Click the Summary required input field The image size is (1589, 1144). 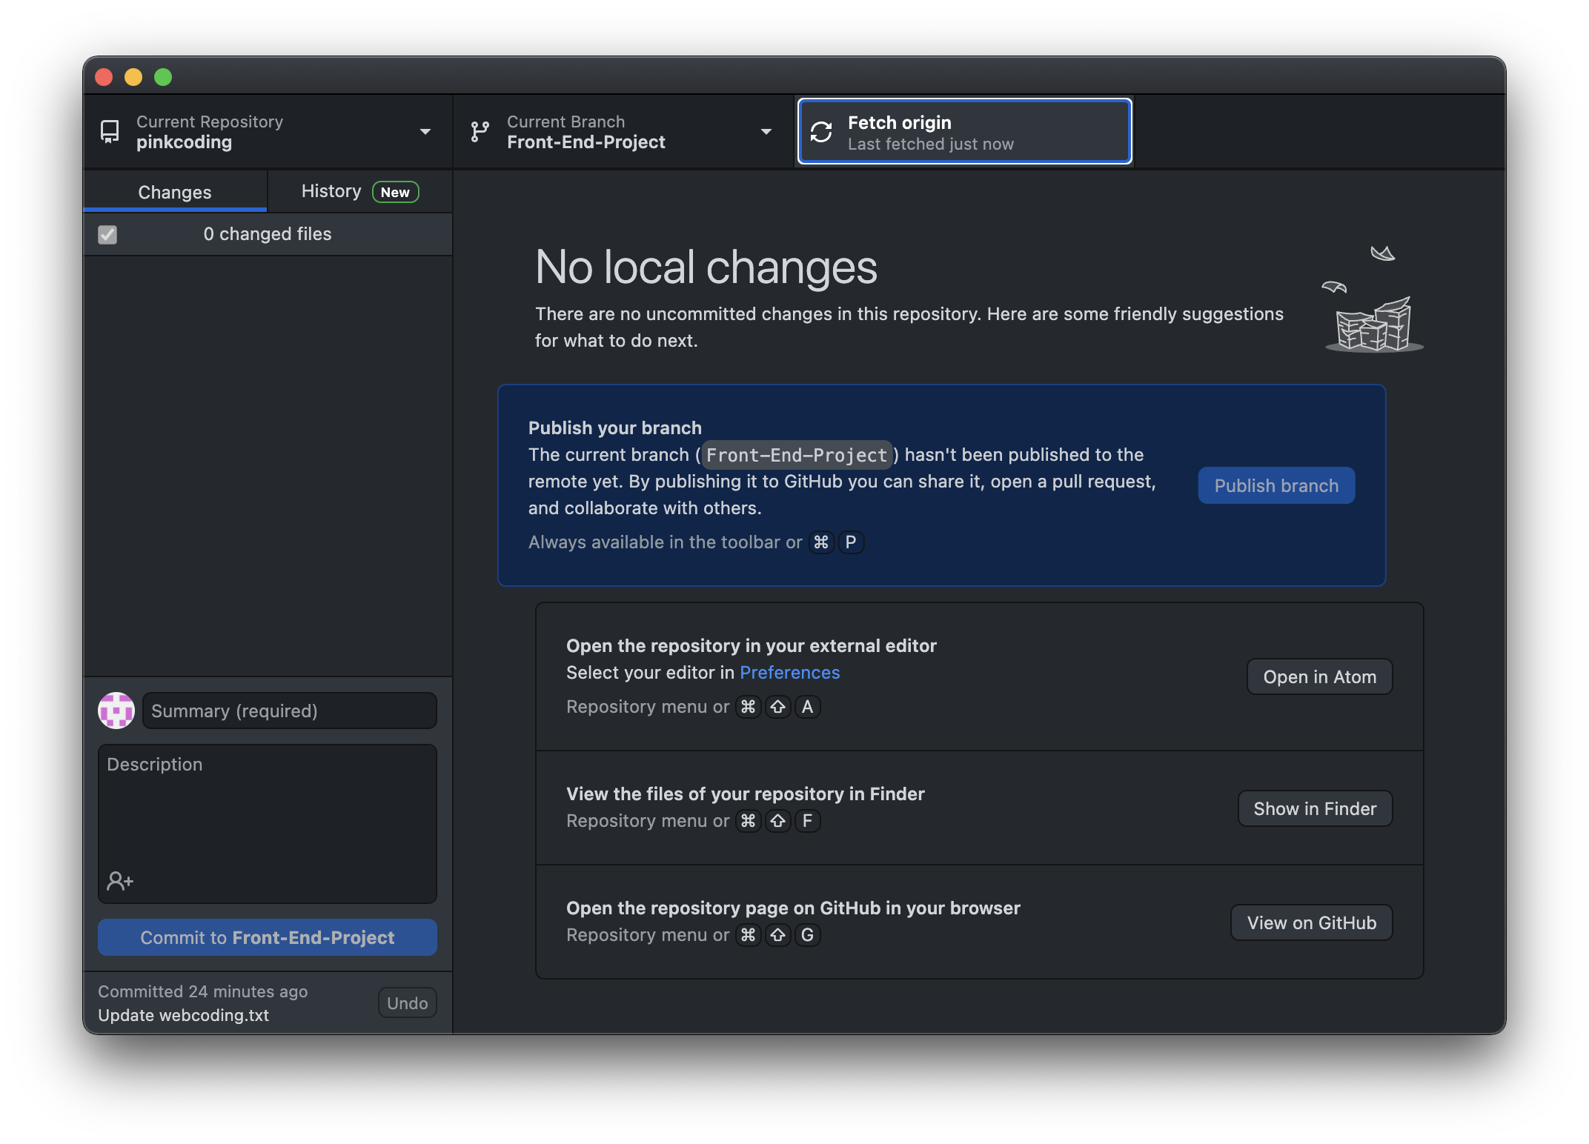tap(289, 710)
